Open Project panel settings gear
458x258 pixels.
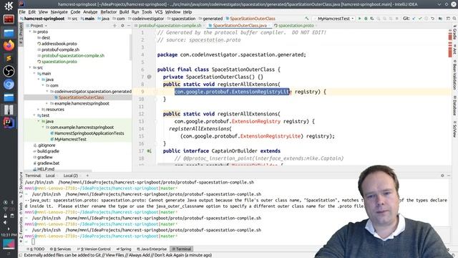(x=122, y=26)
